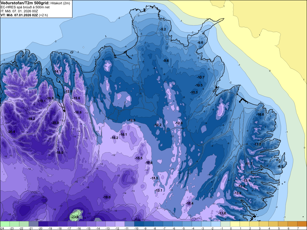
Task: Click the -12.2 temperature value
Action: click(157, 125)
